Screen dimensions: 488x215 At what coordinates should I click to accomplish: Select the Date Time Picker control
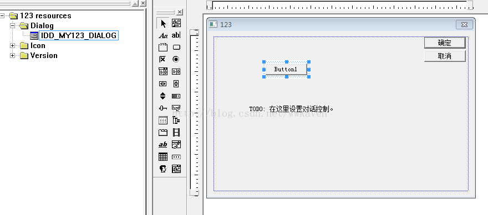tap(176, 145)
